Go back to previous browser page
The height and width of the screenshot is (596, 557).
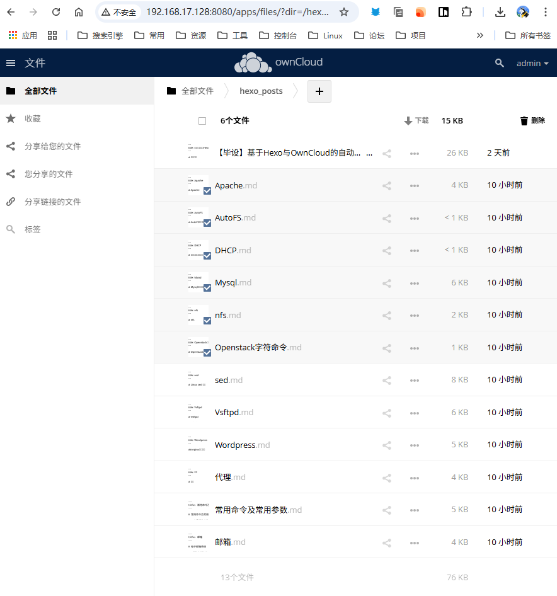11,12
